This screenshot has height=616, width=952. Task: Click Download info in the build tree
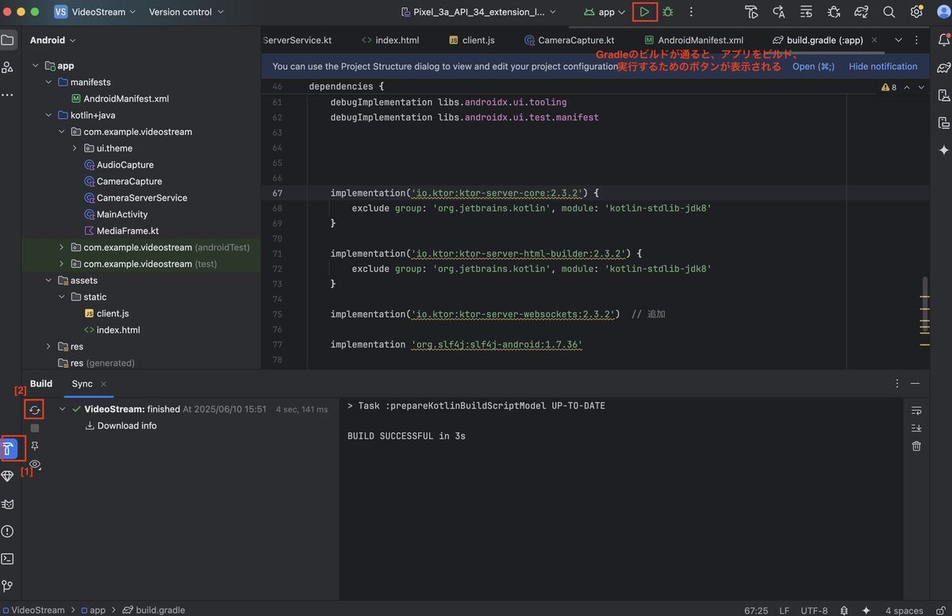point(127,426)
